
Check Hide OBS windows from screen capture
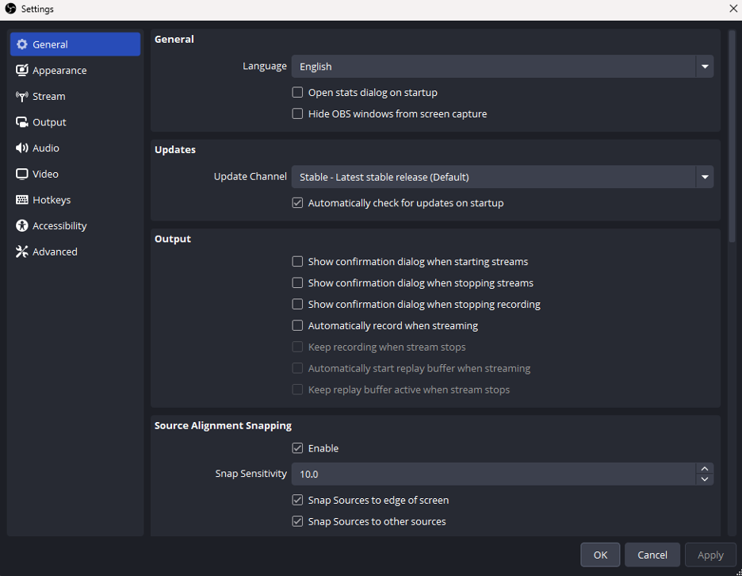(298, 114)
